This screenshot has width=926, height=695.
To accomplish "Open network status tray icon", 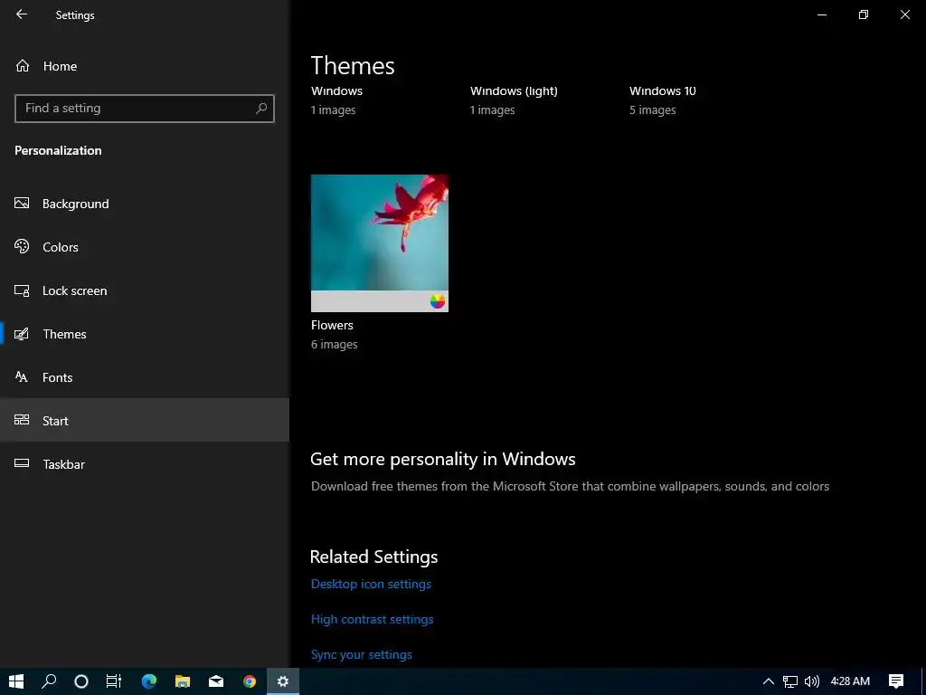I will 790,681.
